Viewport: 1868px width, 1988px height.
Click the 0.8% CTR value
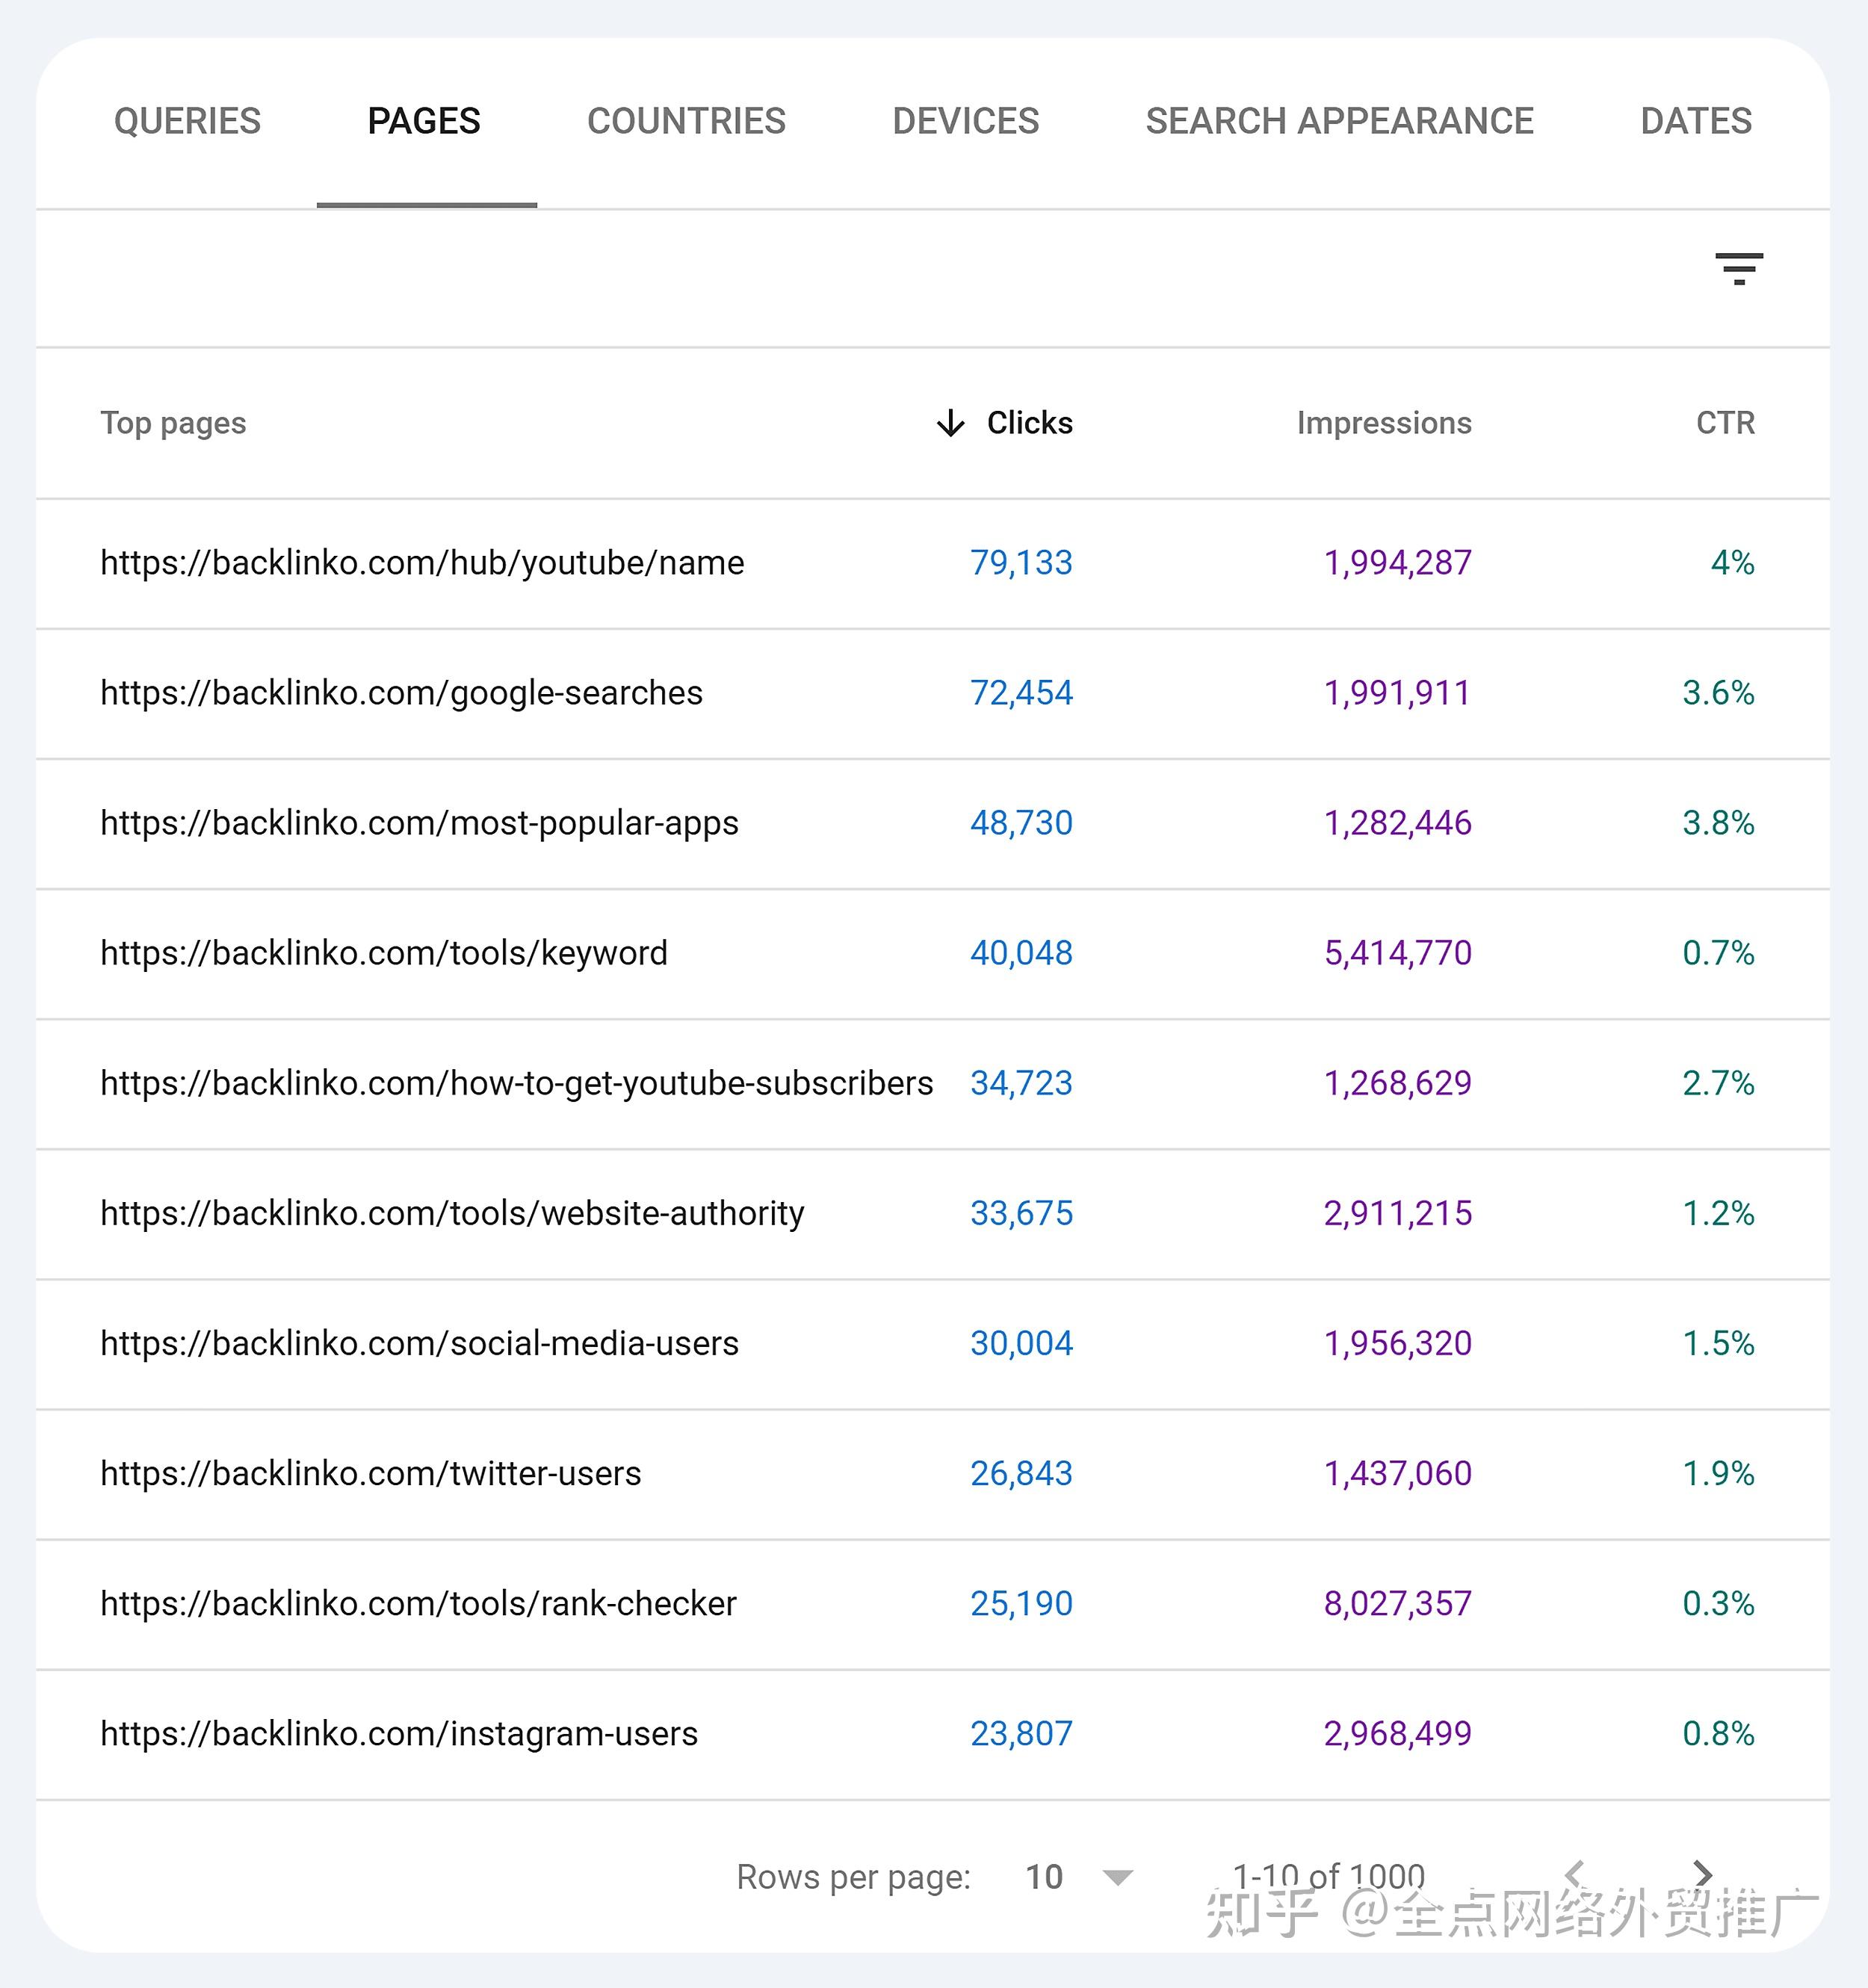tap(1718, 1733)
